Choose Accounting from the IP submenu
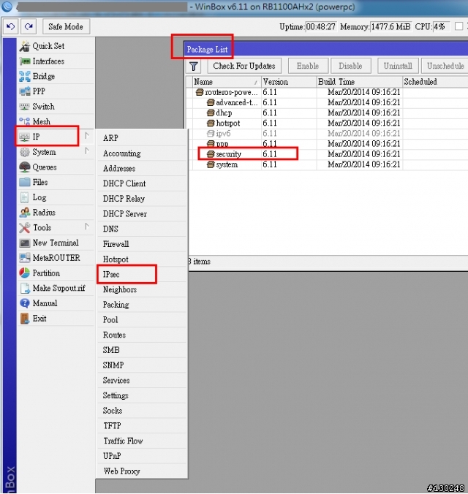 (142, 153)
